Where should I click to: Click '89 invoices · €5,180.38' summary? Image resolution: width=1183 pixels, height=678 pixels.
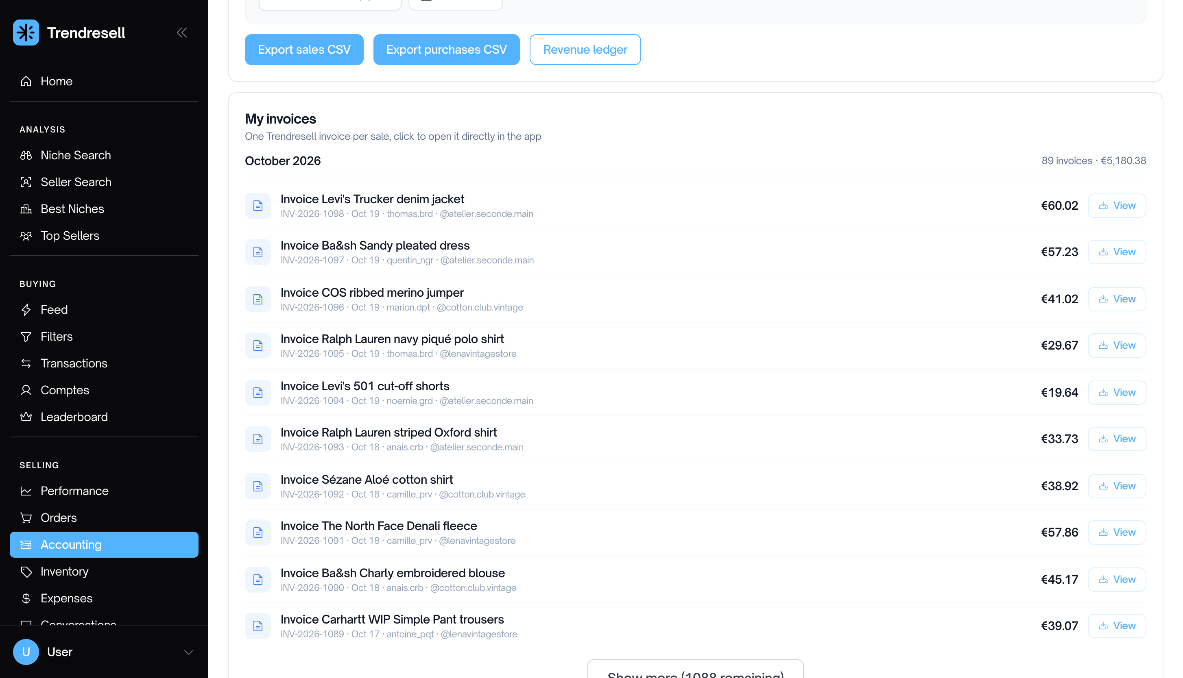click(x=1094, y=161)
